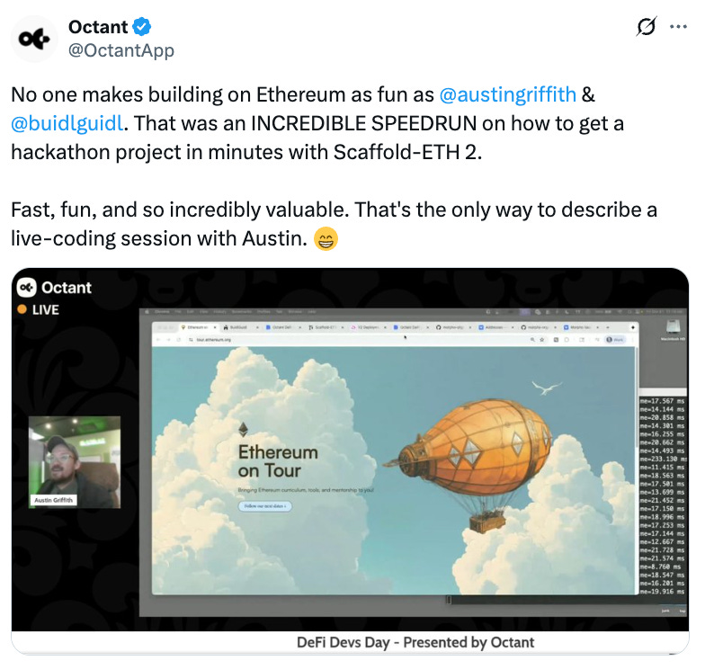The image size is (705, 669).
Task: Click the Octant display name
Action: coord(98,27)
